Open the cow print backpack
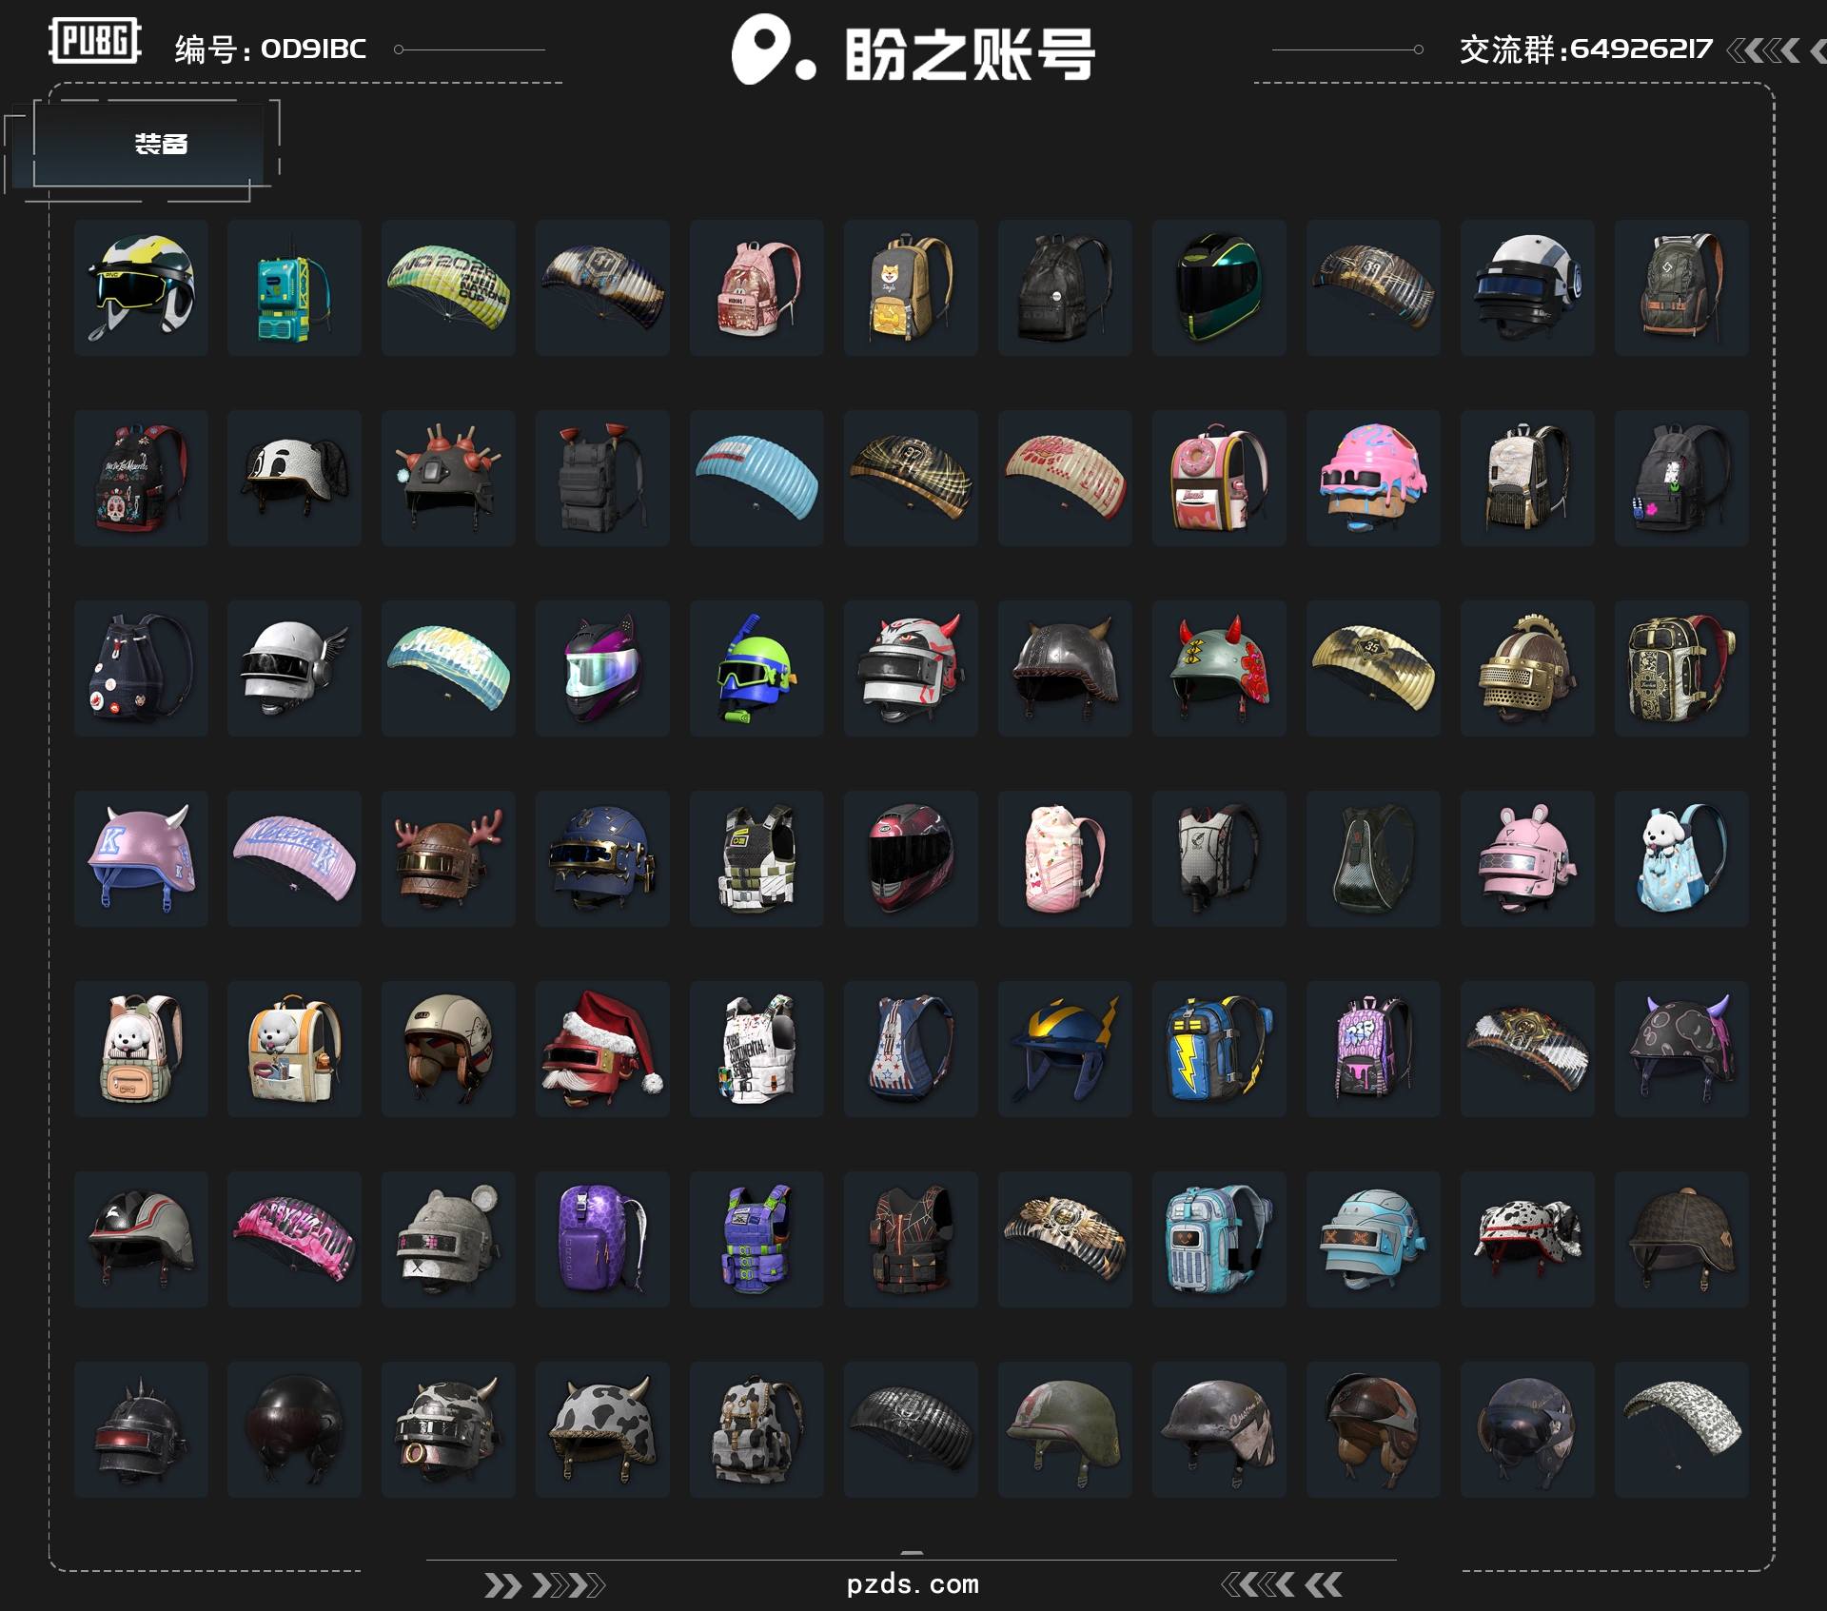Viewport: 1827px width, 1611px height. coord(756,1429)
